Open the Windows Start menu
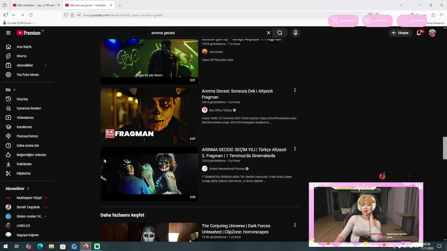 coord(5,246)
